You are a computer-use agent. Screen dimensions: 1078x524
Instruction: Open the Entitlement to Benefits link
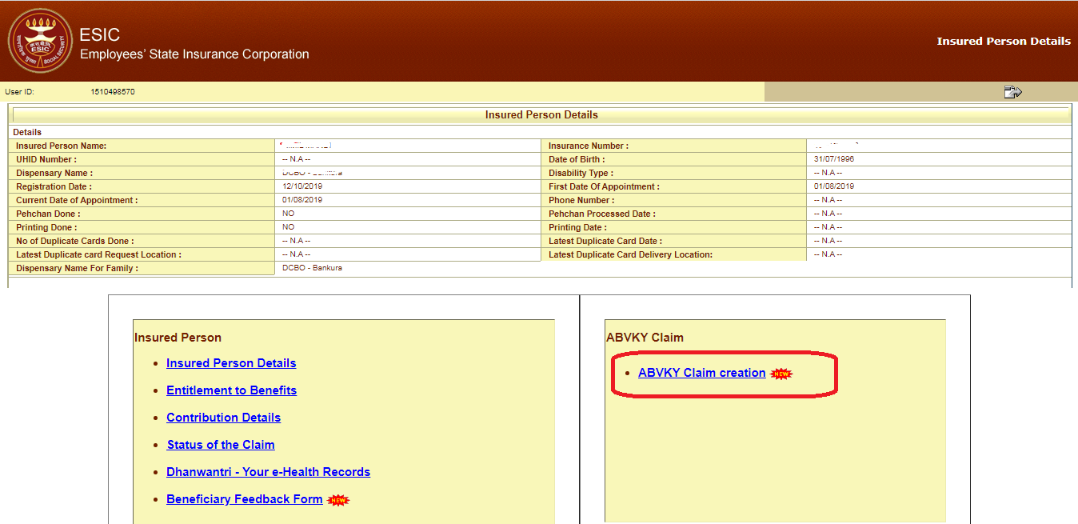[231, 390]
